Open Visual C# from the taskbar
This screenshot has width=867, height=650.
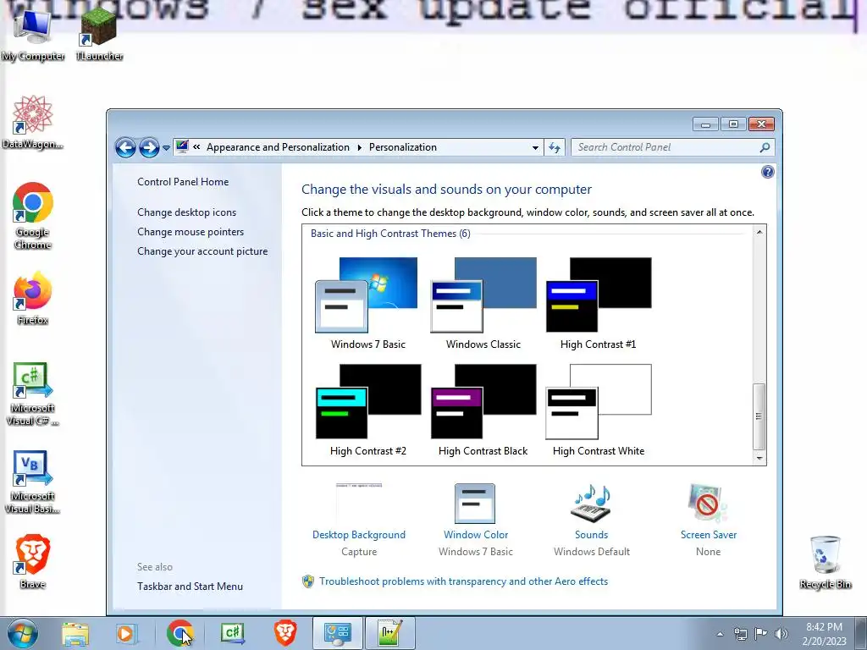(x=233, y=633)
